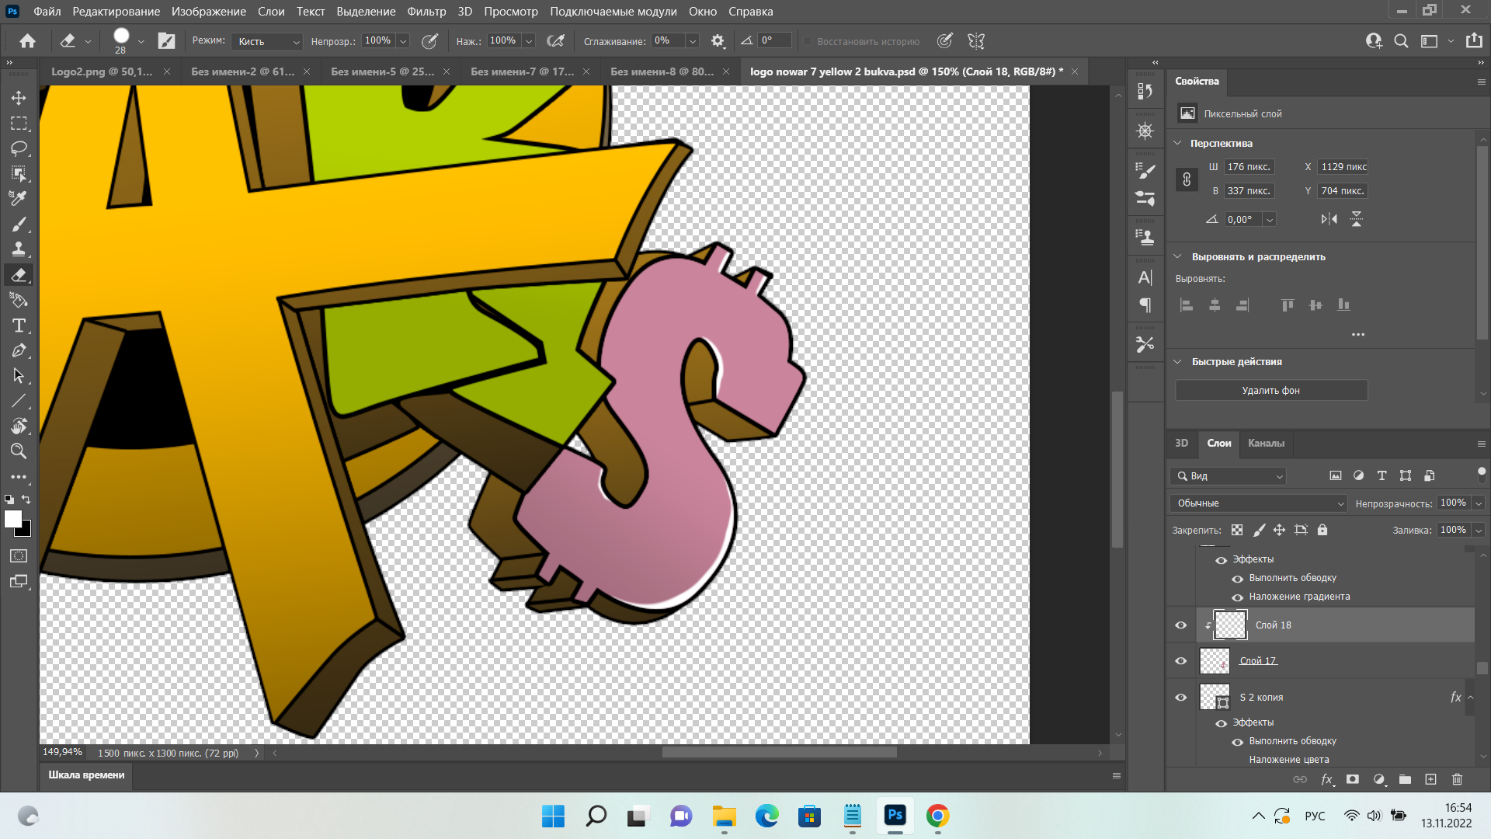Hide the S 2 копия layer
The image size is (1491, 839).
click(x=1181, y=698)
